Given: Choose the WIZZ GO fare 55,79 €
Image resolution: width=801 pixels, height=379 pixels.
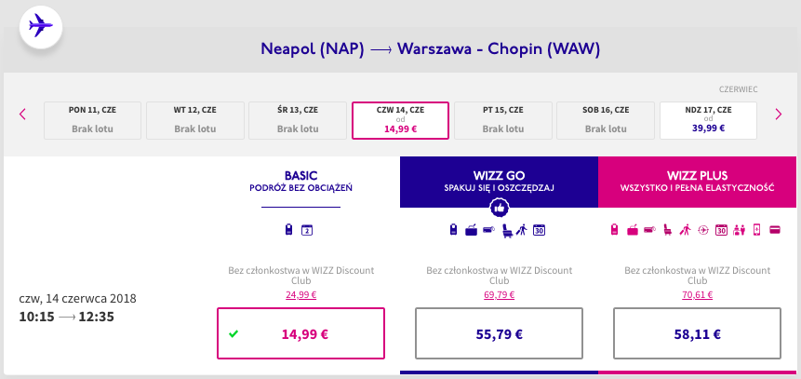Looking at the screenshot, I should coord(499,332).
